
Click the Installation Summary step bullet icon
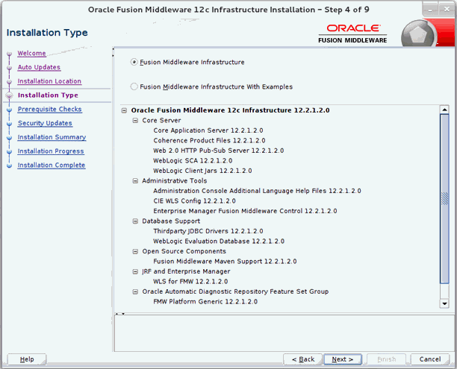[9, 138]
